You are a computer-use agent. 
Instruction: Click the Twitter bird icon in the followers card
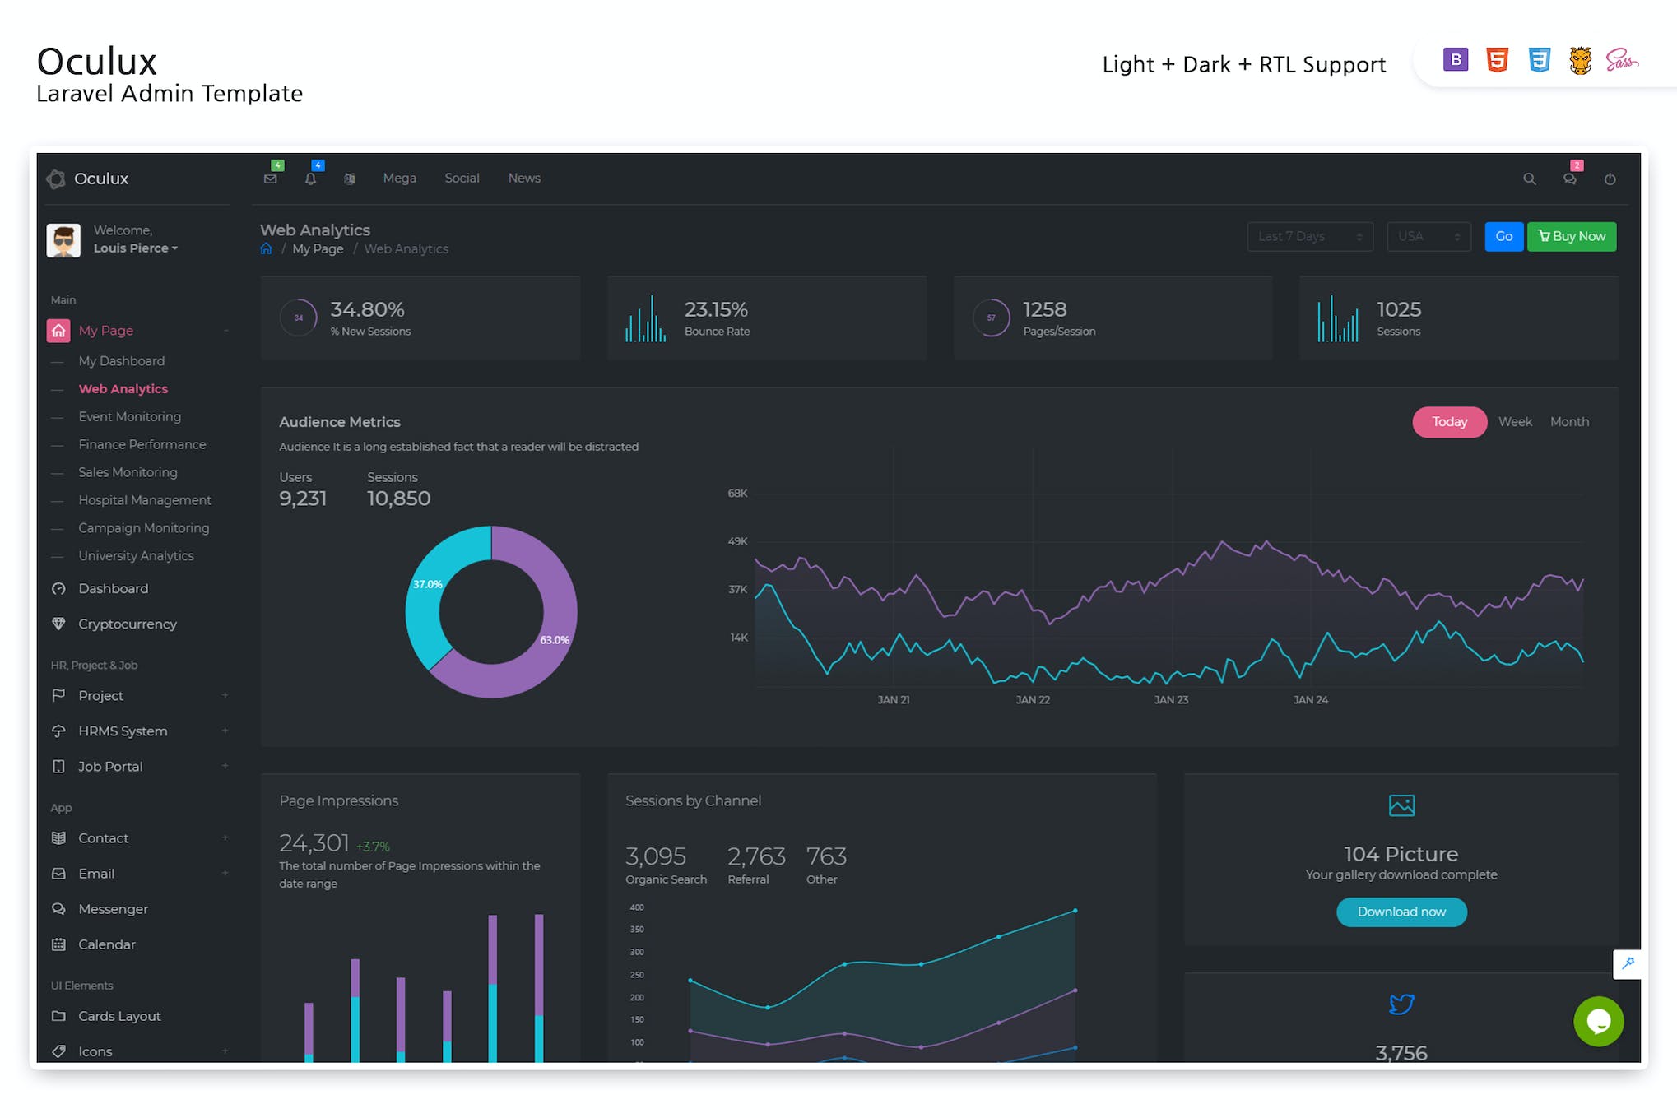click(1401, 1004)
